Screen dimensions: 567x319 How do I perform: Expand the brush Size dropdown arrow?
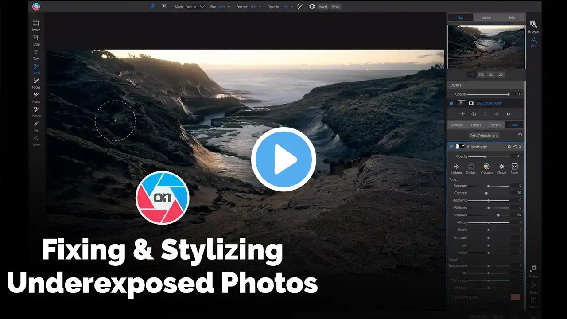tap(229, 7)
